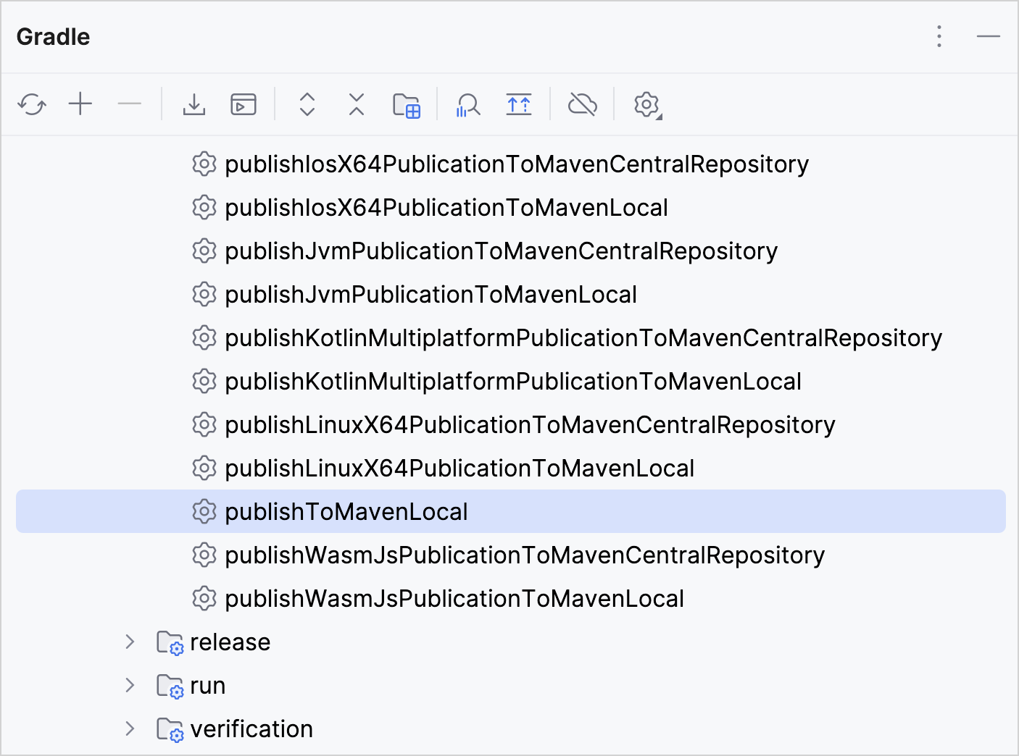Toggle grouping of tasks by module
Viewport: 1019px width, 756px height.
(x=407, y=104)
